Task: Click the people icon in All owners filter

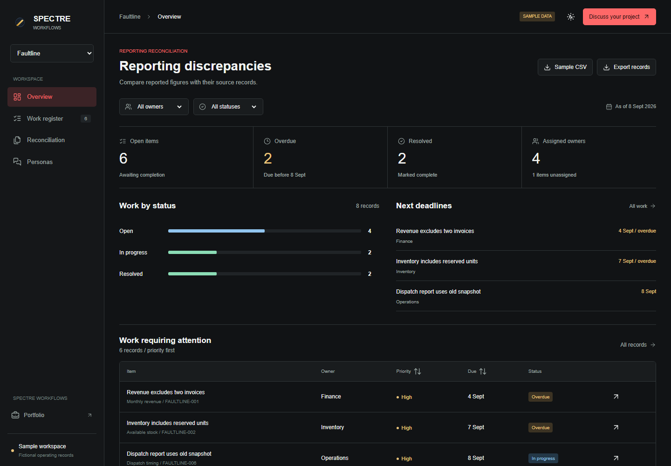Action: pyautogui.click(x=129, y=107)
